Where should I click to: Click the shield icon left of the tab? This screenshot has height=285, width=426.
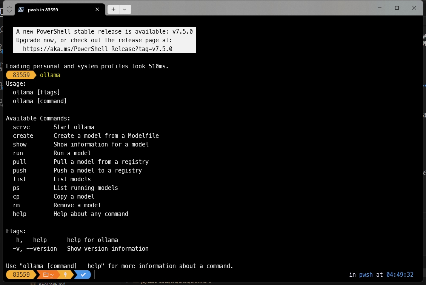coord(9,9)
